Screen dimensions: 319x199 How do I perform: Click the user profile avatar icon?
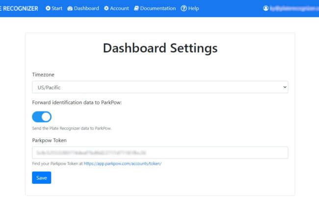point(266,8)
